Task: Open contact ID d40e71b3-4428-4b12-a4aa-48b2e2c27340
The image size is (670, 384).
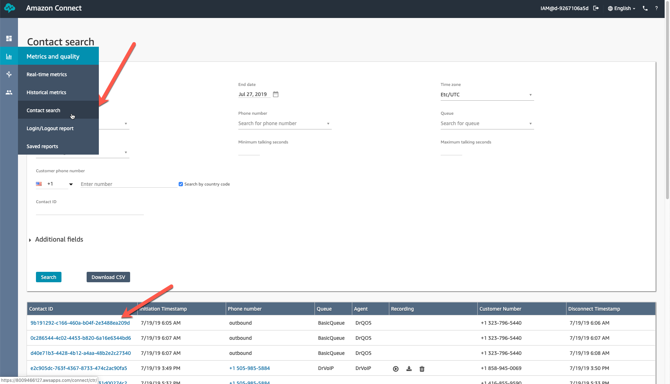Action: 81,353
